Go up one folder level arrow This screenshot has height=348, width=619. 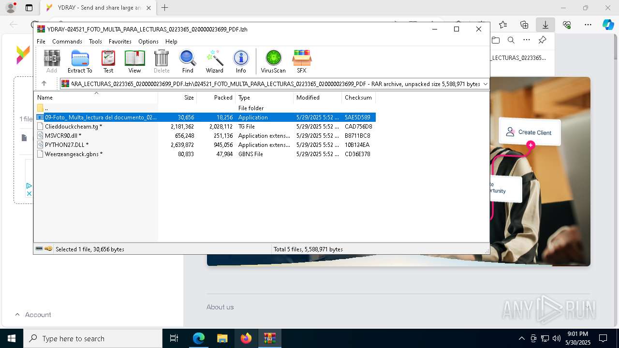pos(44,84)
